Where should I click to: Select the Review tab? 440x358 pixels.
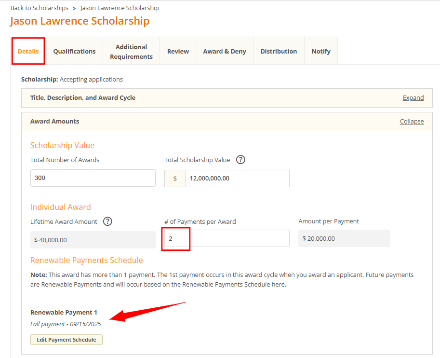(x=178, y=51)
